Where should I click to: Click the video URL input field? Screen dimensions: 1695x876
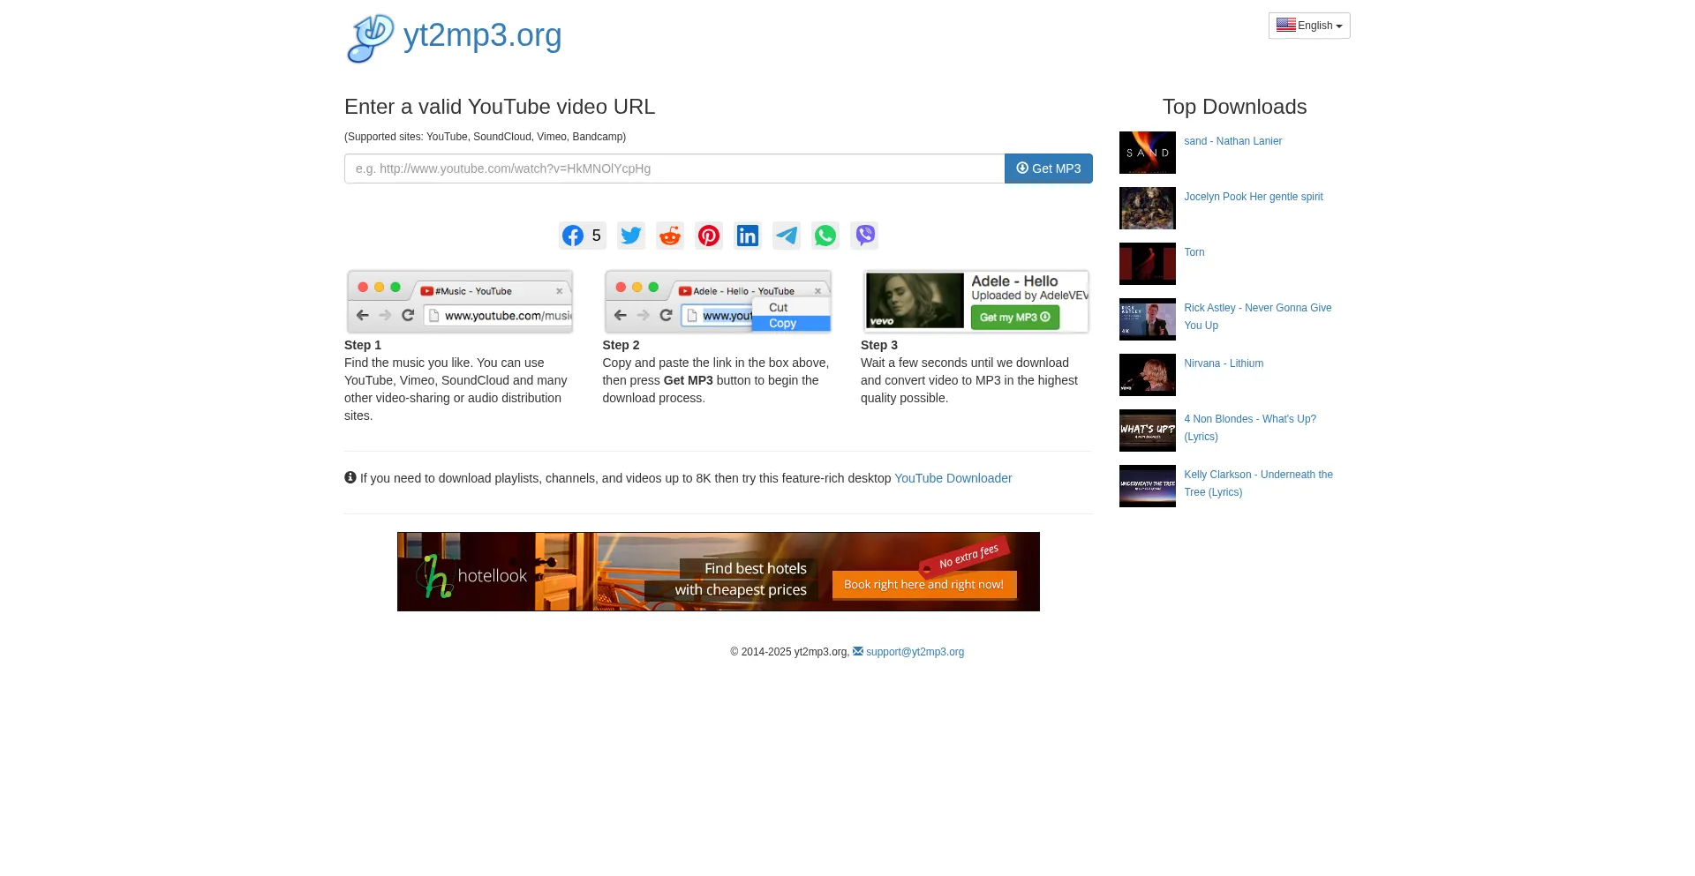point(674,168)
